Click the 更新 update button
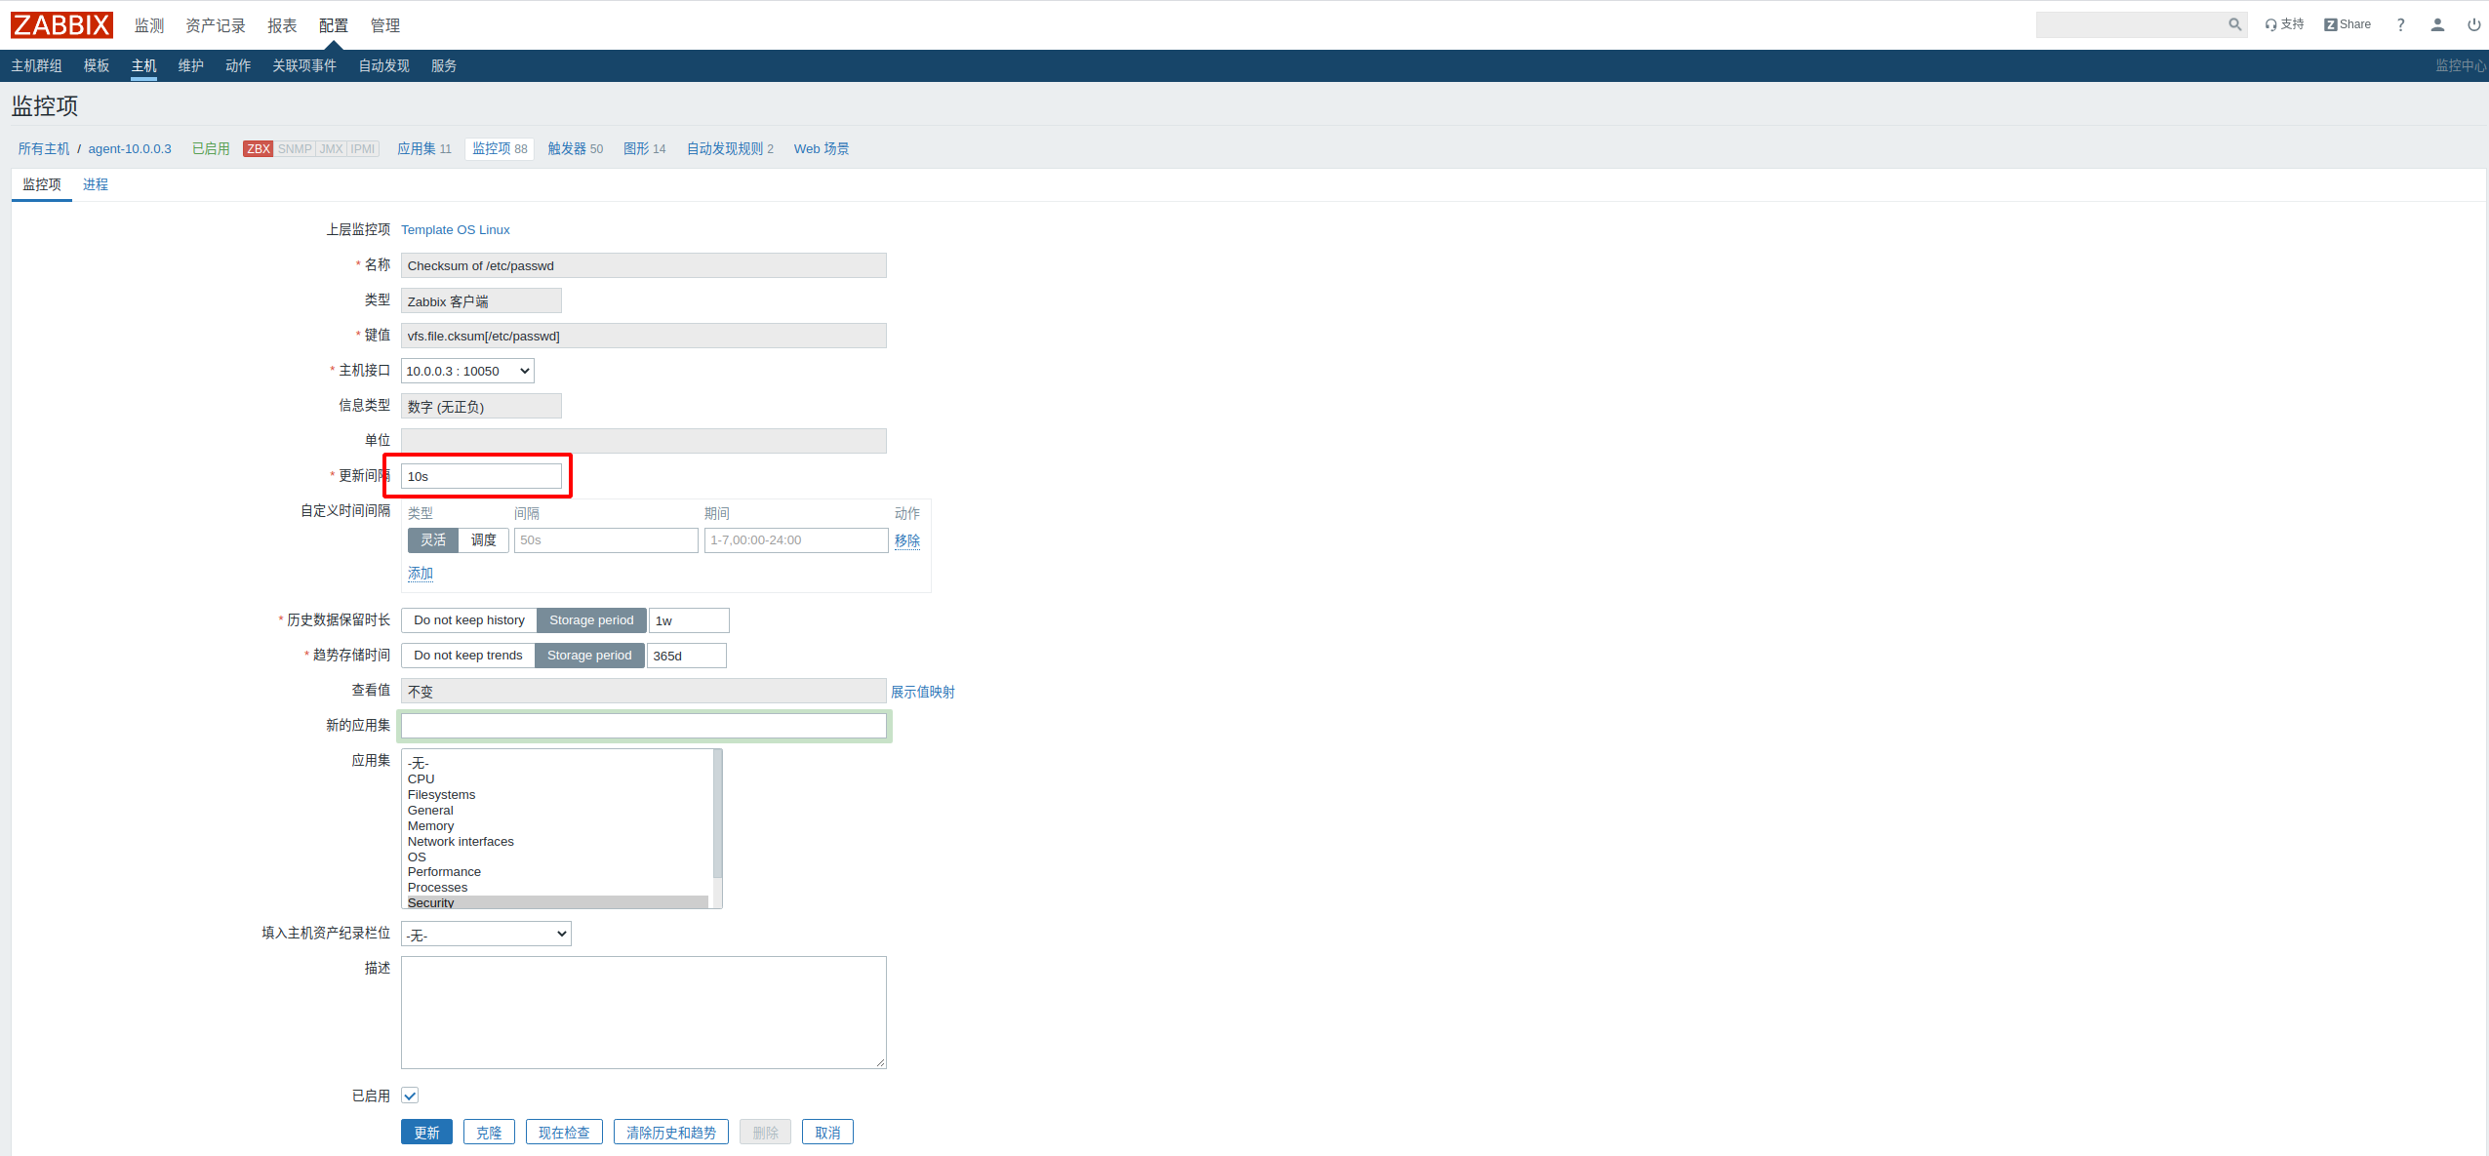Viewport: 2489px width, 1156px height. 426,1132
